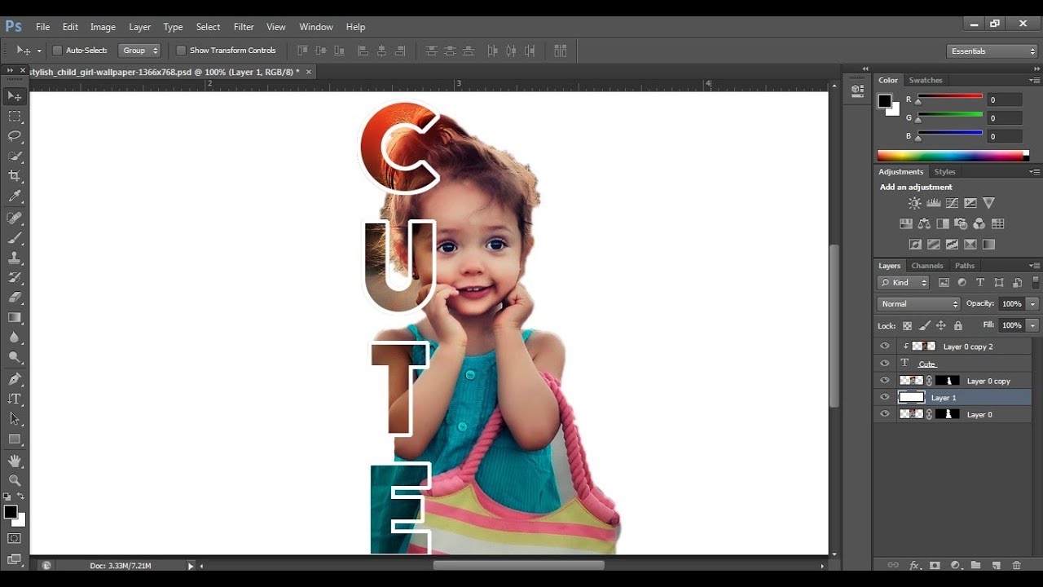The height and width of the screenshot is (587, 1043).
Task: Select the Pen tool
Action: [15, 379]
